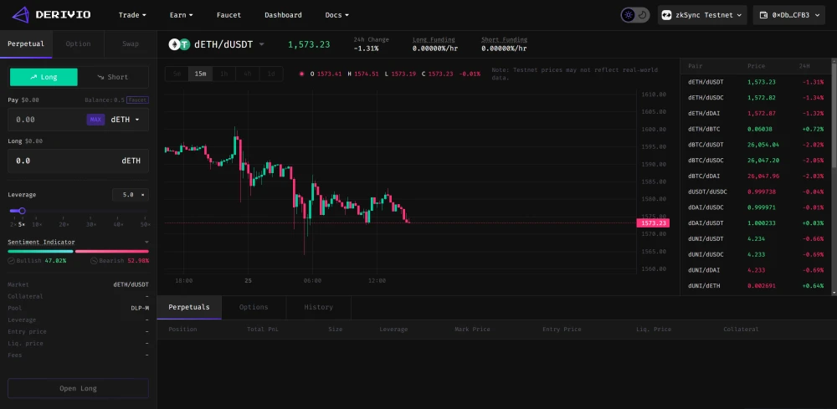Open the History tab

click(319, 307)
